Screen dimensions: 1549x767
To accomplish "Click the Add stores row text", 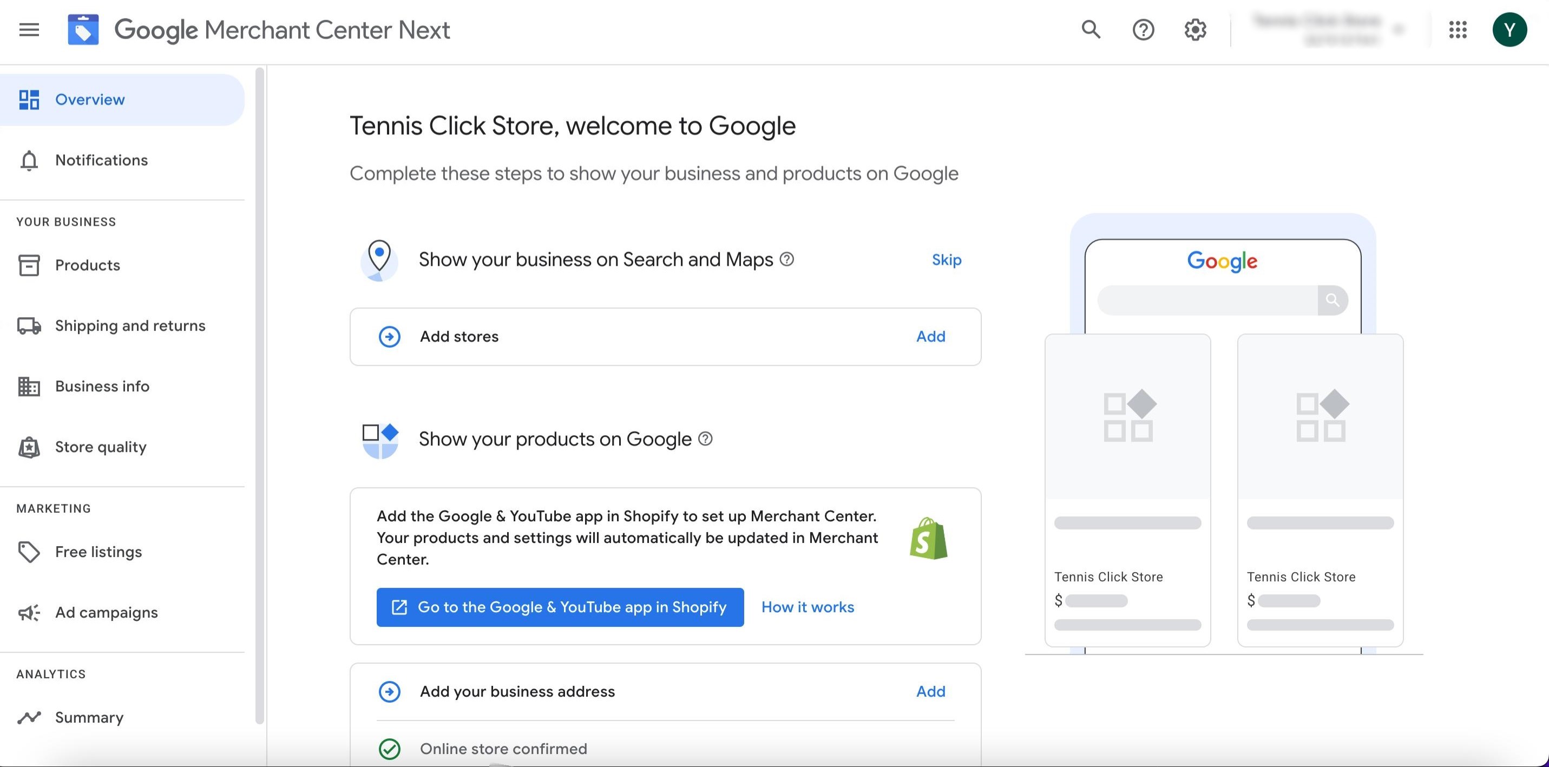I will click(x=460, y=336).
